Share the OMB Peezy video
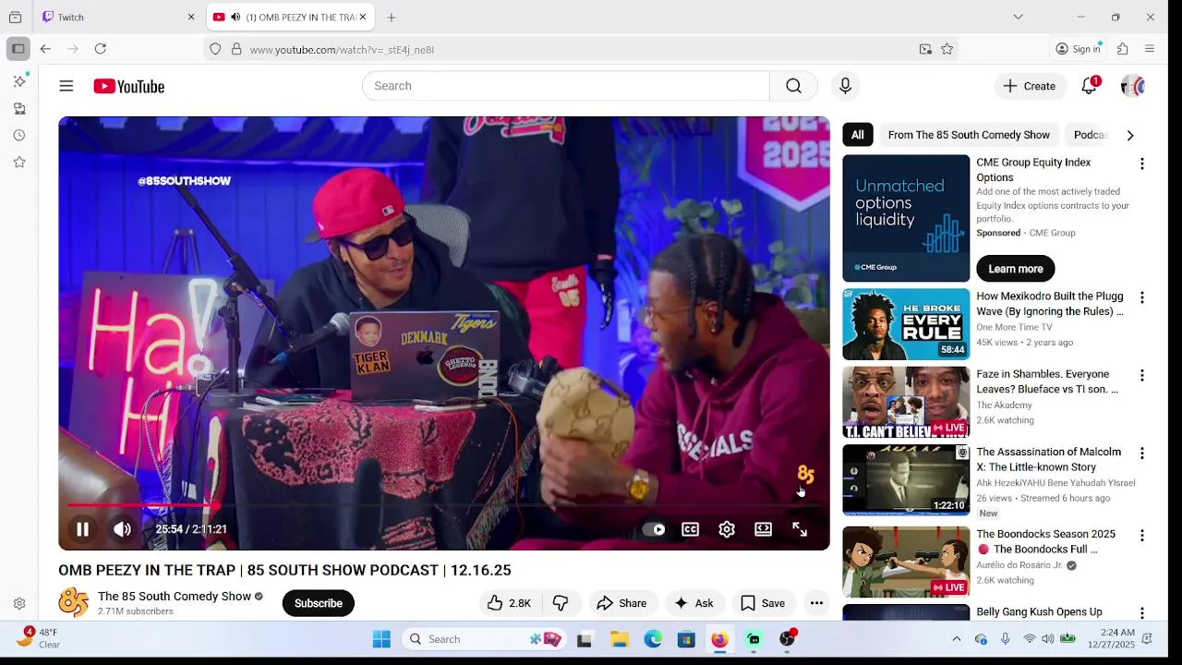1182x665 pixels. click(621, 603)
